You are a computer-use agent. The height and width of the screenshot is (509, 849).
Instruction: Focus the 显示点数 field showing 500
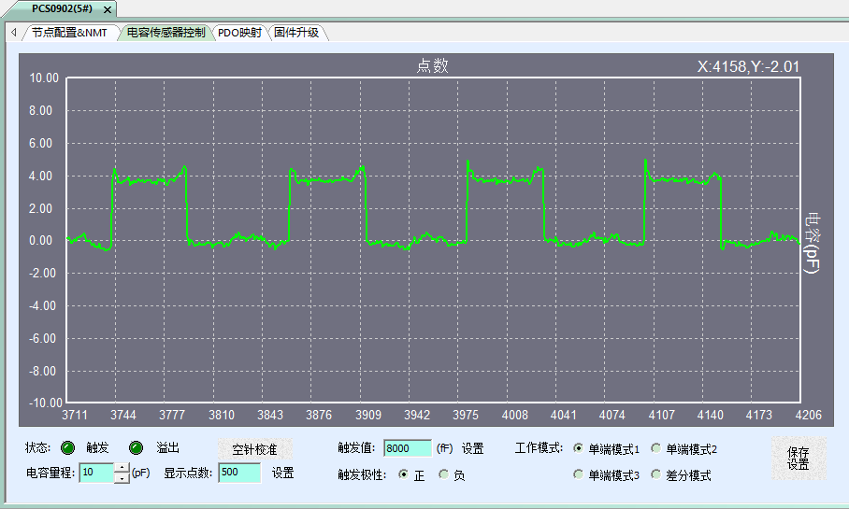(239, 473)
